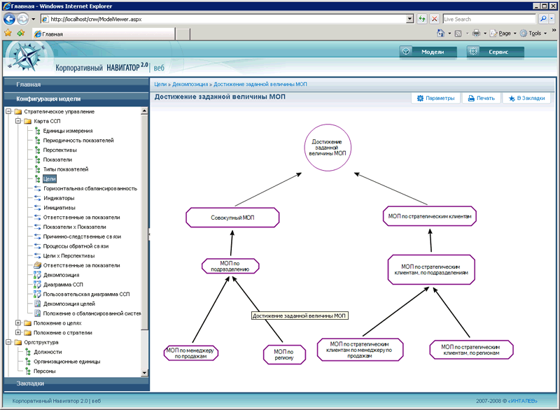
Task: Open the Tools menu dropdown
Action: tap(545, 34)
